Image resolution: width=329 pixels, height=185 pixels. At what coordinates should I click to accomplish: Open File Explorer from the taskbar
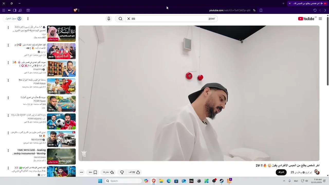pyautogui.click(x=161, y=181)
